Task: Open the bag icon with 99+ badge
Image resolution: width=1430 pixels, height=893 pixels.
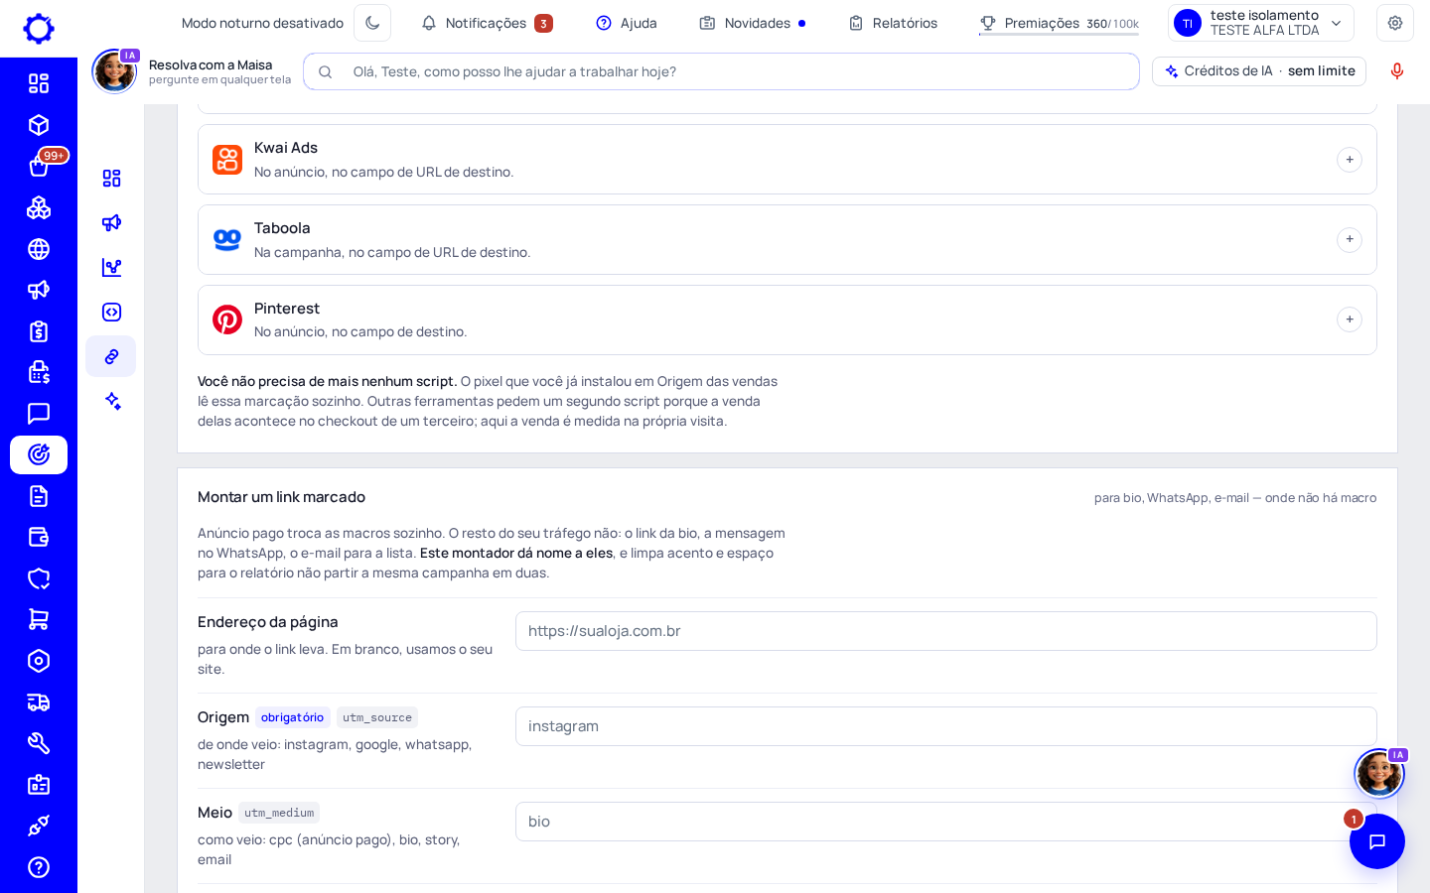Action: click(39, 166)
